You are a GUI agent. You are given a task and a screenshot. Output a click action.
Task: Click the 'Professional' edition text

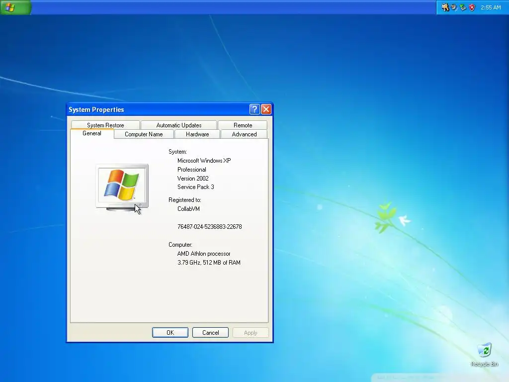(192, 170)
